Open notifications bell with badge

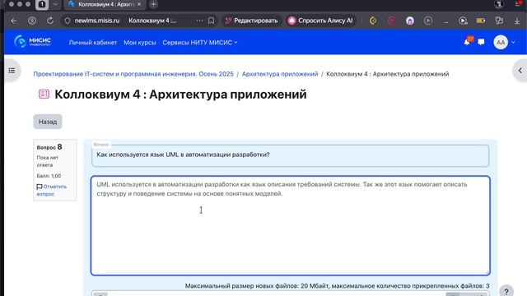pyautogui.click(x=468, y=42)
